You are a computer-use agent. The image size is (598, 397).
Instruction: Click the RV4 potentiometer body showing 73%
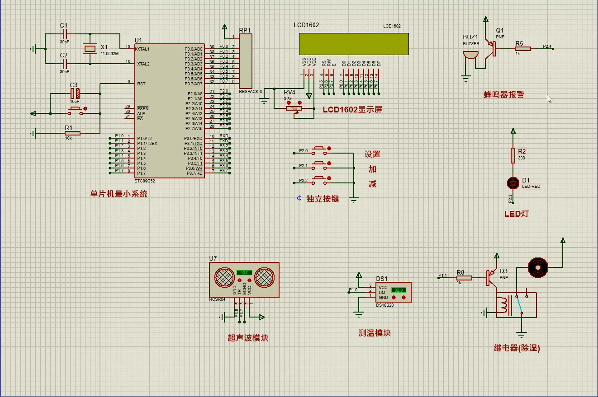point(294,109)
